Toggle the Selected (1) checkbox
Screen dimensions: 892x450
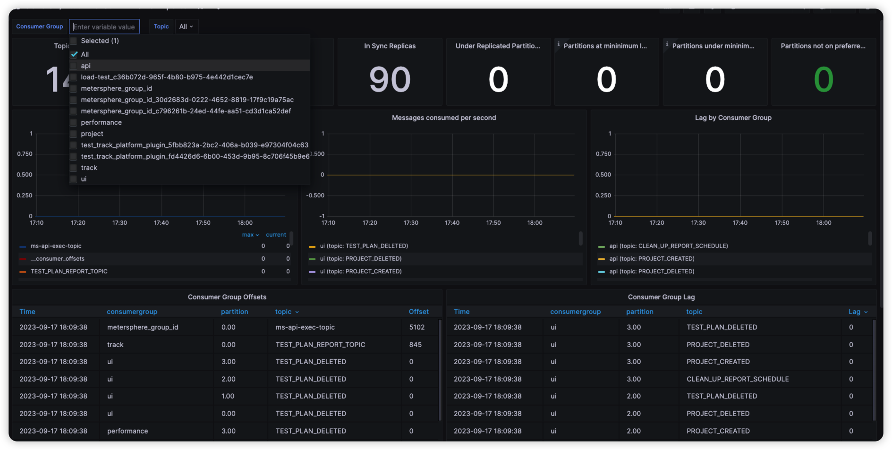tap(74, 41)
